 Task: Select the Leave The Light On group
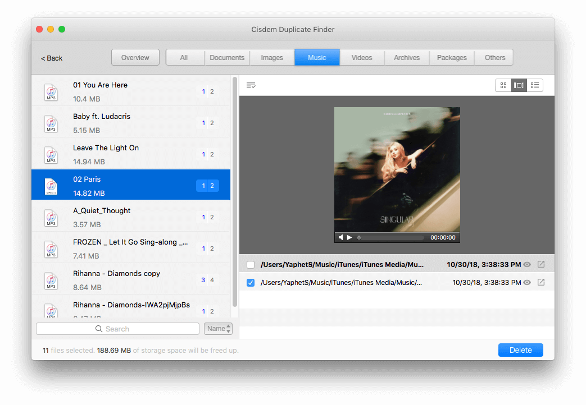click(x=131, y=154)
